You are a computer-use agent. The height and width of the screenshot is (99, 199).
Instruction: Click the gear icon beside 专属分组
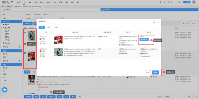tap(20, 61)
